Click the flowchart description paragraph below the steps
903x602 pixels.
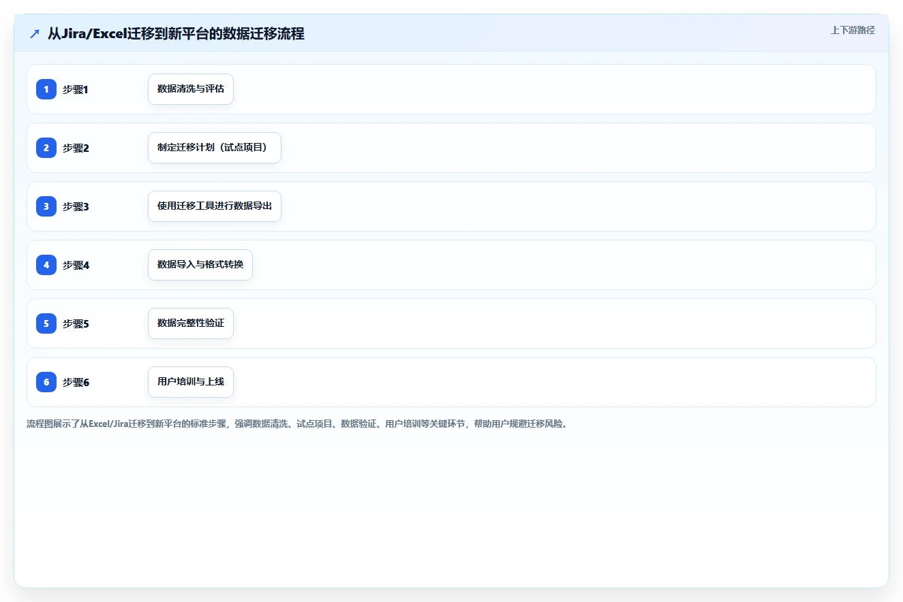coord(297,424)
